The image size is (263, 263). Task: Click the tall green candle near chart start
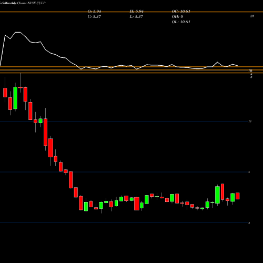point(15,98)
